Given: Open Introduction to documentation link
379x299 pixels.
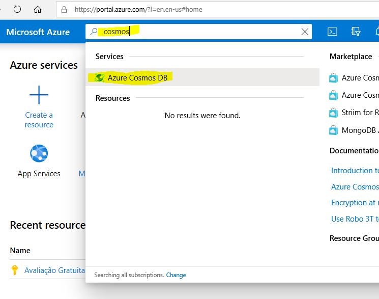Looking at the screenshot, I should tap(355, 171).
